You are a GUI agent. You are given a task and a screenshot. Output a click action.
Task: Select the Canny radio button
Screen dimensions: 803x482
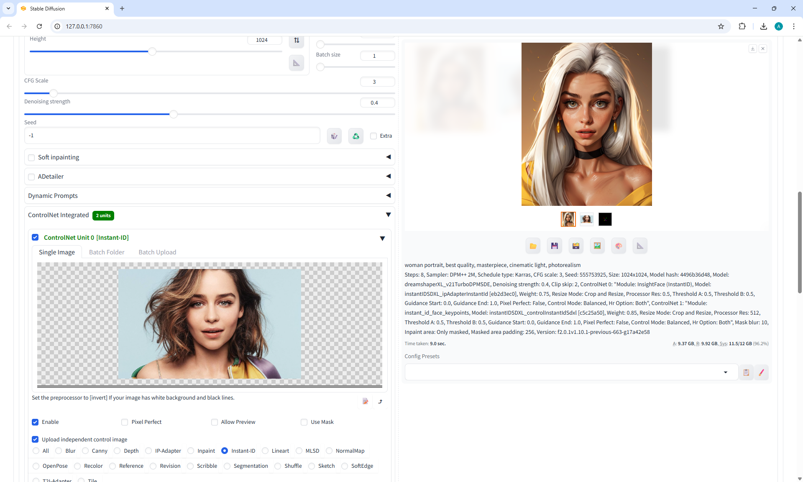click(x=86, y=451)
